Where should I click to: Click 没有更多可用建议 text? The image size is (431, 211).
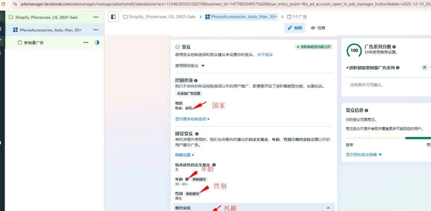pyautogui.click(x=366, y=85)
